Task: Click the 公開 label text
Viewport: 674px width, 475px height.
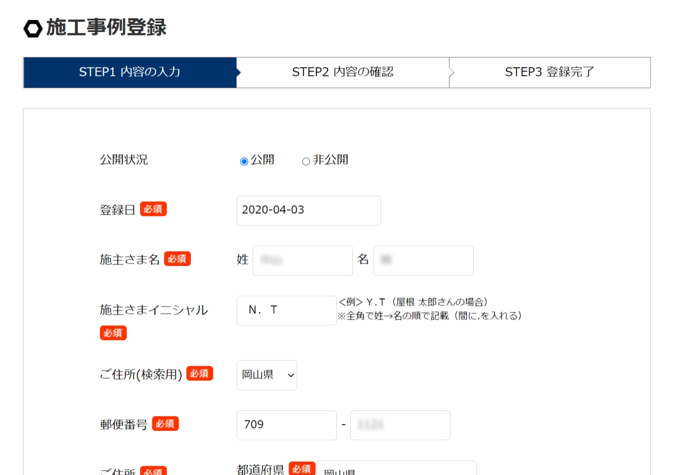Action: tap(263, 160)
